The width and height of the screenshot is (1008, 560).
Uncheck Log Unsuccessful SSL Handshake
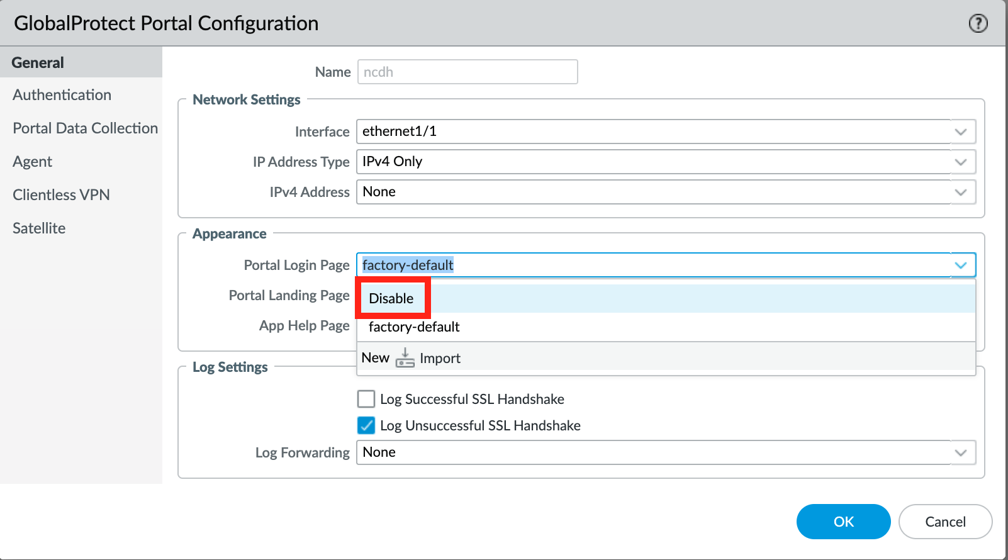click(x=366, y=425)
